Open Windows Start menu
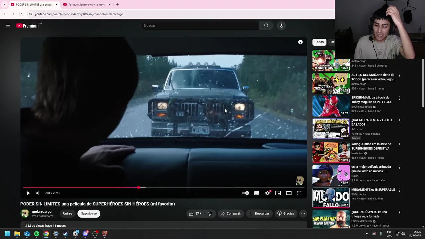 [x=7, y=234]
